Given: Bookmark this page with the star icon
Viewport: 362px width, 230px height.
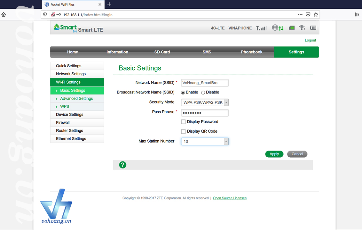Looking at the screenshot, I should click(316, 14).
